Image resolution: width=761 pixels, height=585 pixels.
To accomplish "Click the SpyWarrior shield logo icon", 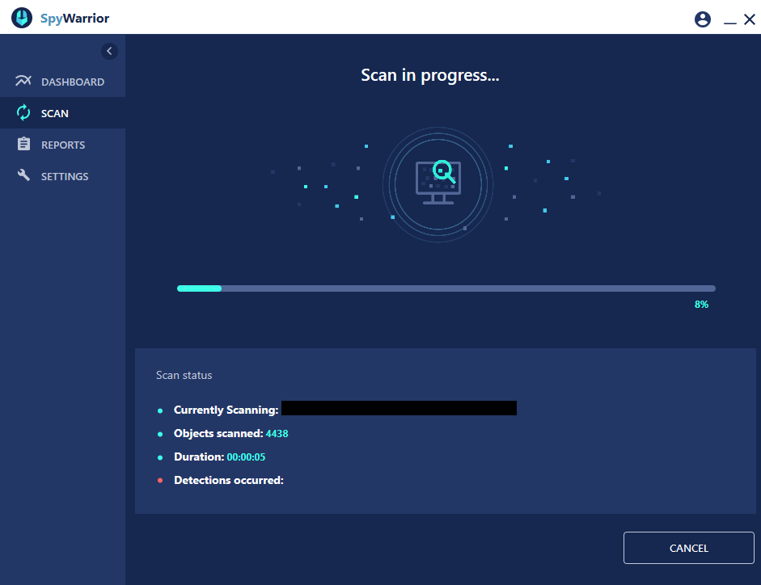I will pyautogui.click(x=22, y=18).
